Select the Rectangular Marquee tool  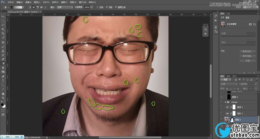click(x=3, y=21)
